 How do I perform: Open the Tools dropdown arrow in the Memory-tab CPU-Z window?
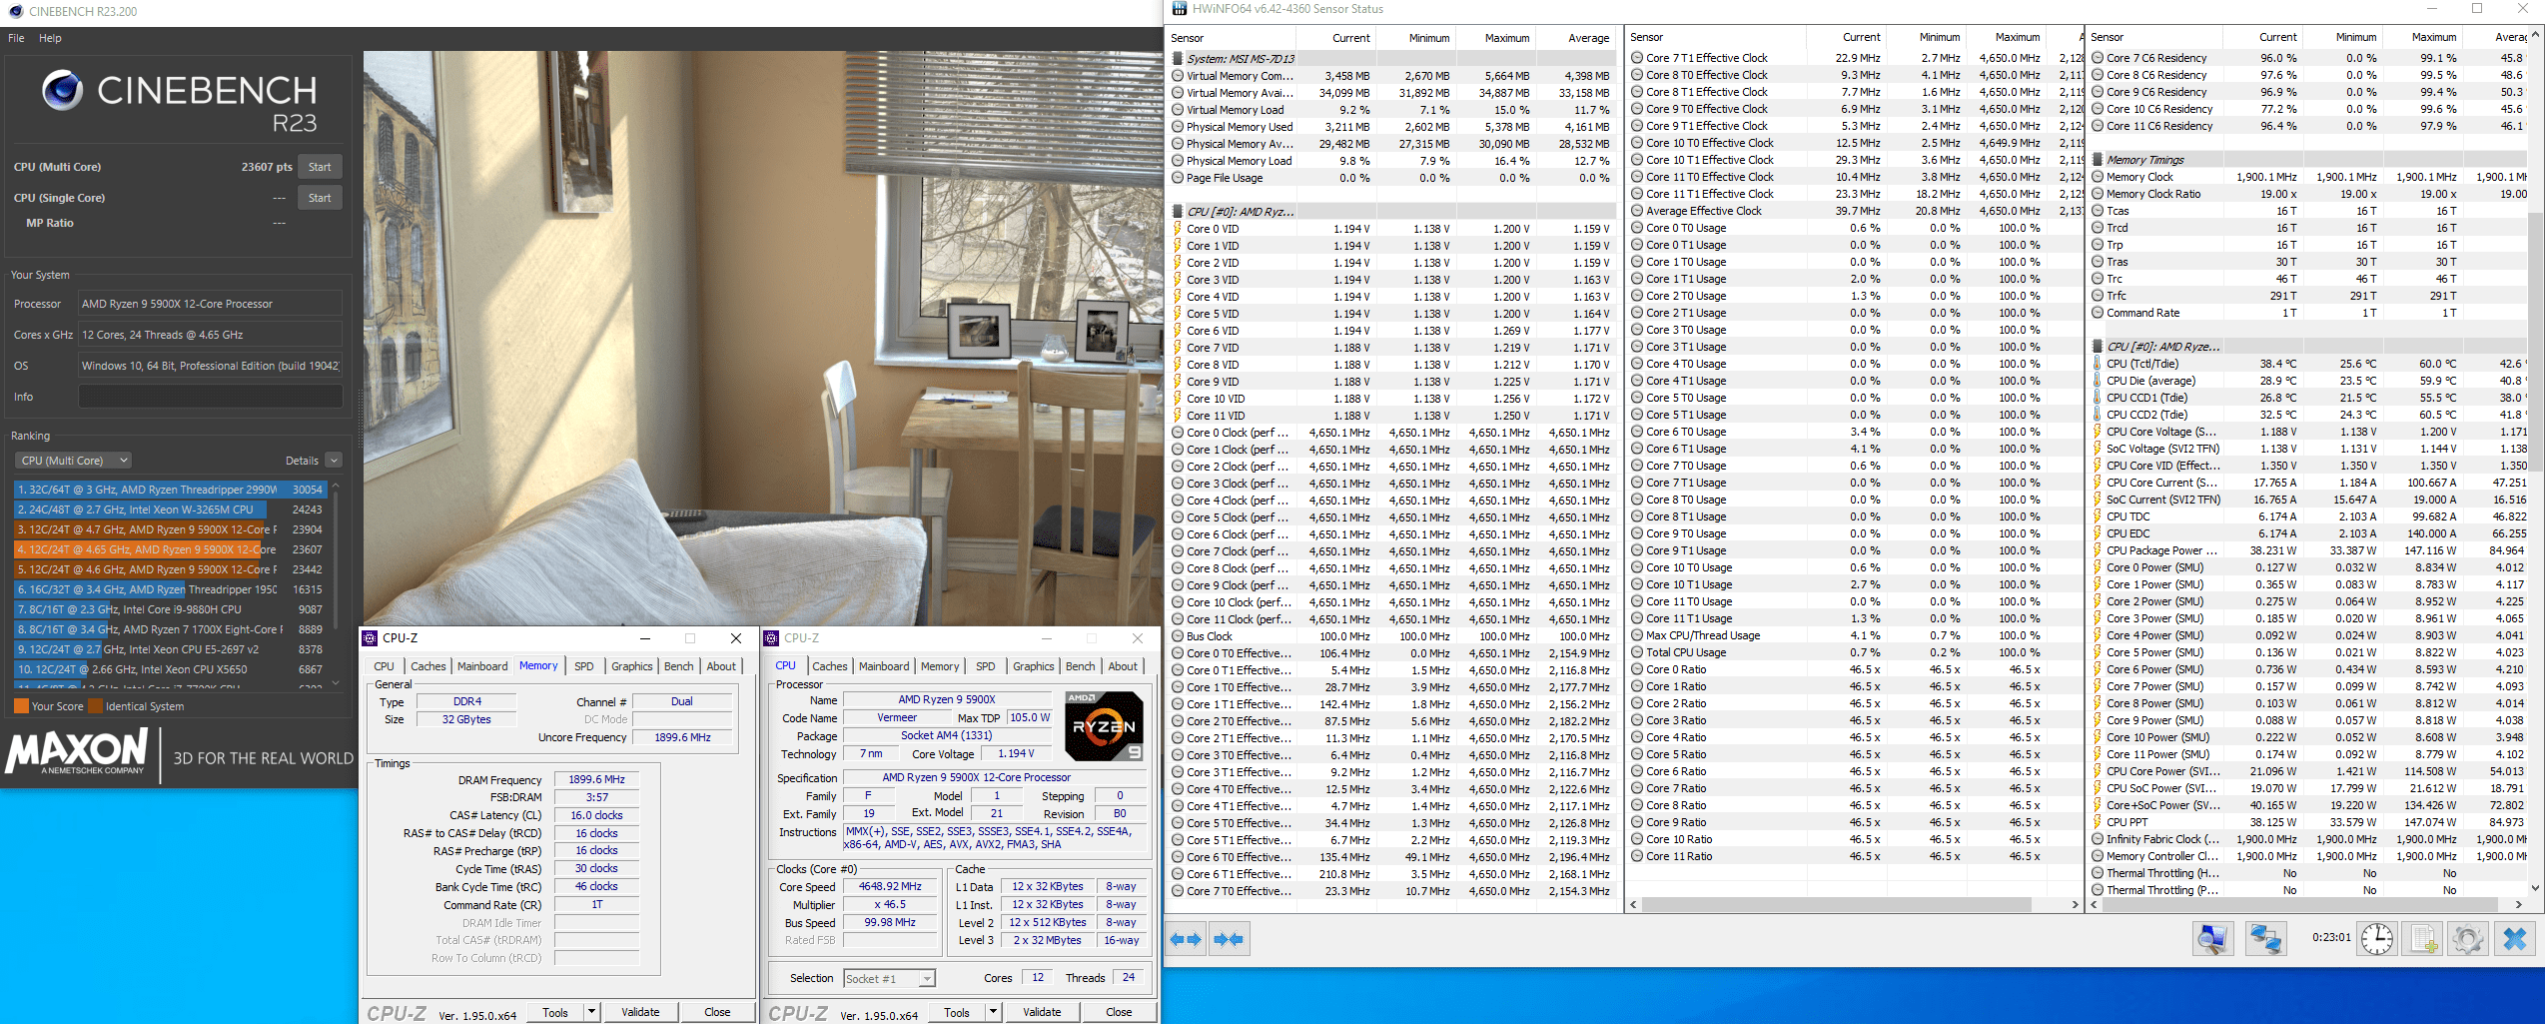pyautogui.click(x=591, y=1012)
